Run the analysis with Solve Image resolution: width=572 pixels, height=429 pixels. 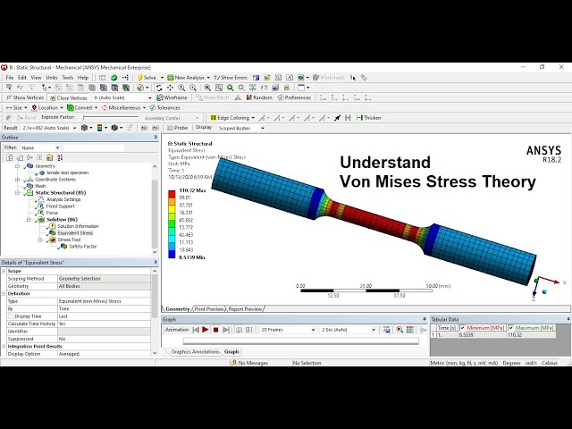click(147, 78)
